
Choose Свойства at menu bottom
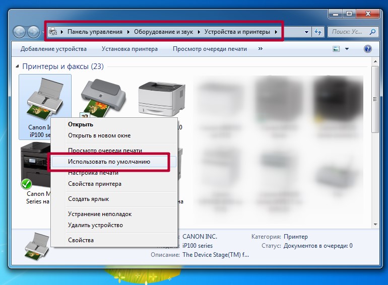click(x=114, y=240)
